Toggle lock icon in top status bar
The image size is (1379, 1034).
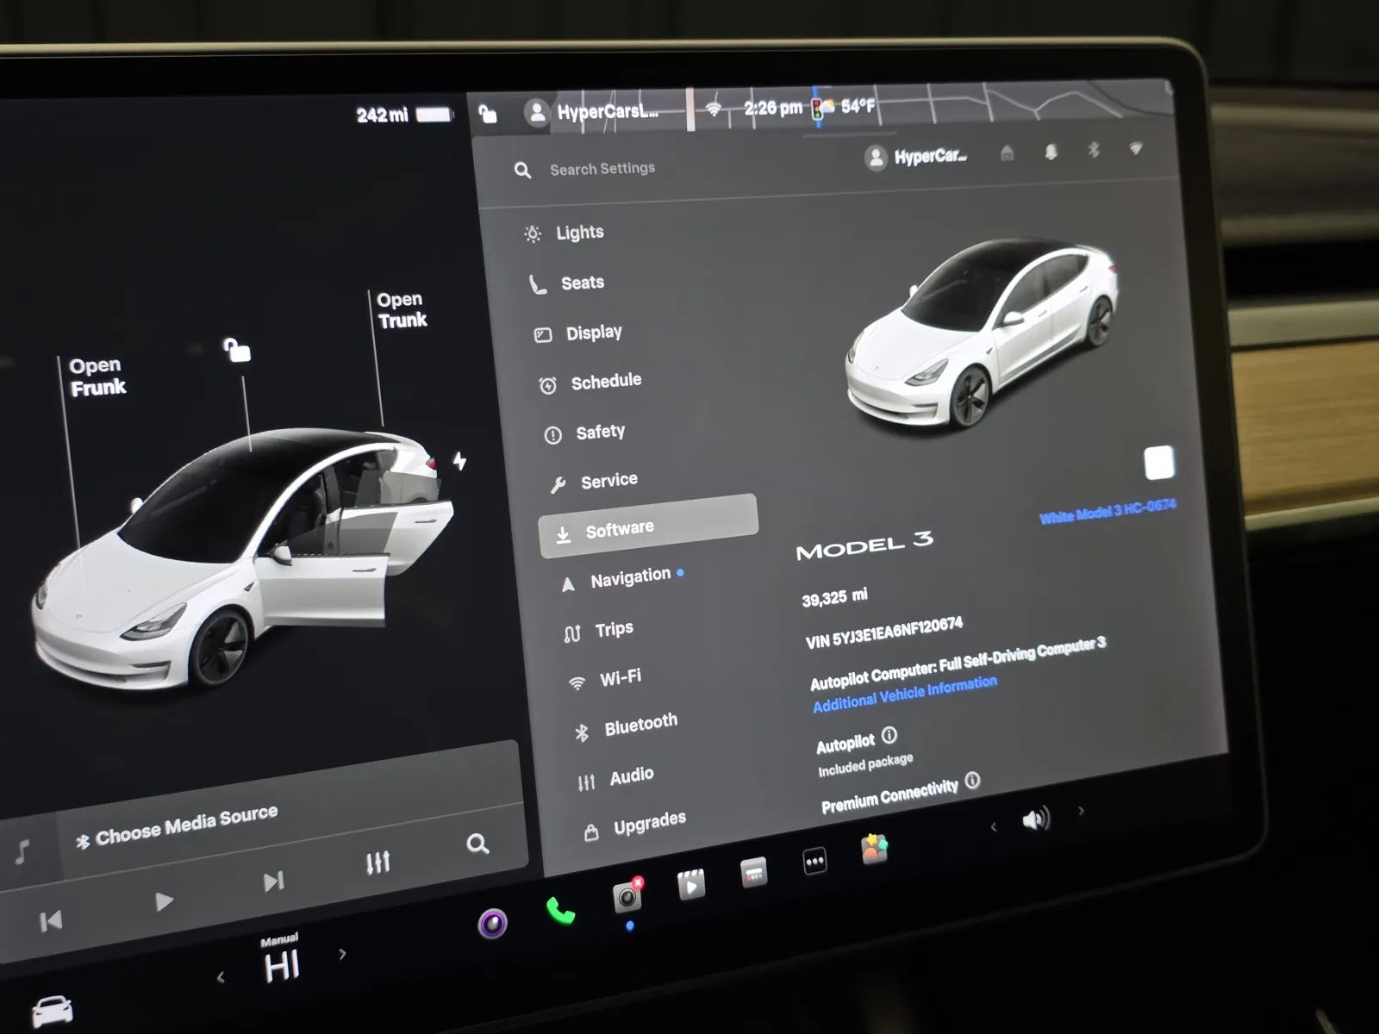488,114
